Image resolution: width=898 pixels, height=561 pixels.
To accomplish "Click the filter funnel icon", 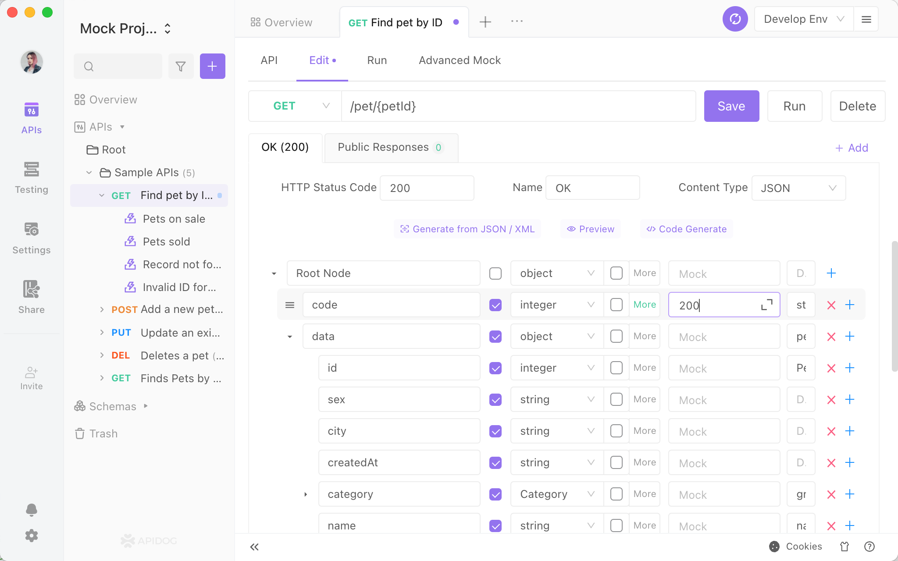I will click(181, 66).
